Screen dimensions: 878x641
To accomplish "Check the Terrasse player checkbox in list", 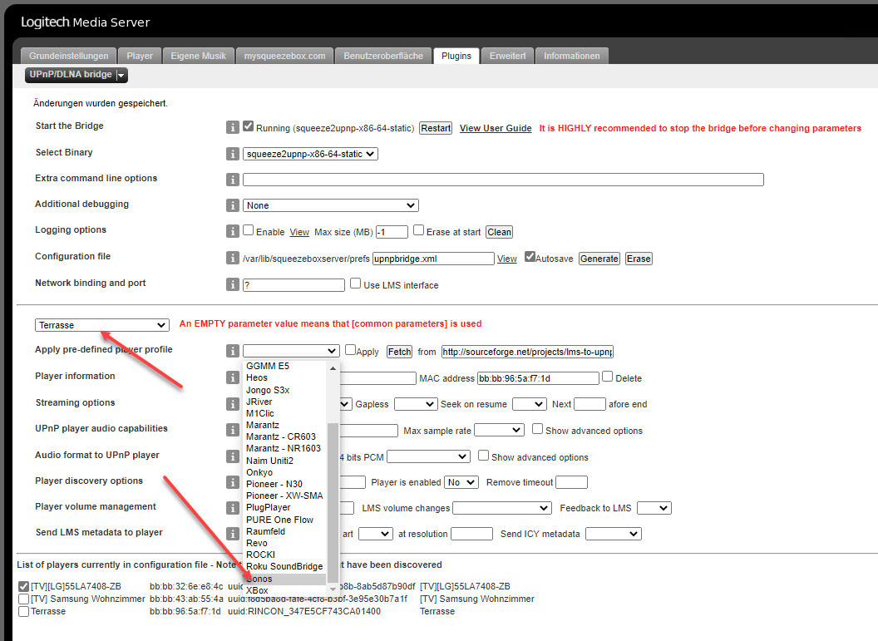I will tap(23, 611).
